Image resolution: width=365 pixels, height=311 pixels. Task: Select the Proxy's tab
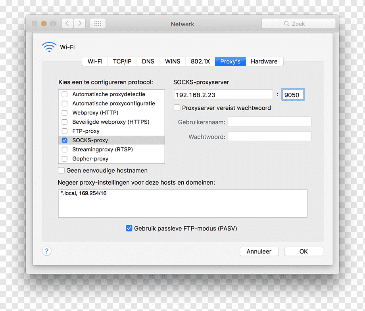pos(230,61)
